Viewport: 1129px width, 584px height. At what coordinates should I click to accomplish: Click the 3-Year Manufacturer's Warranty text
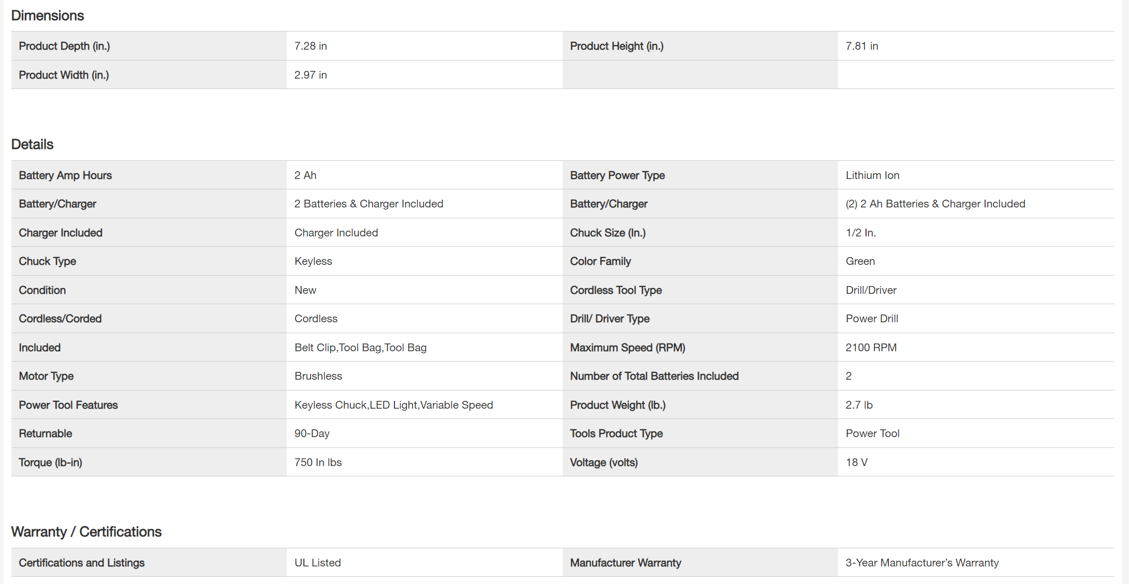[x=922, y=563]
